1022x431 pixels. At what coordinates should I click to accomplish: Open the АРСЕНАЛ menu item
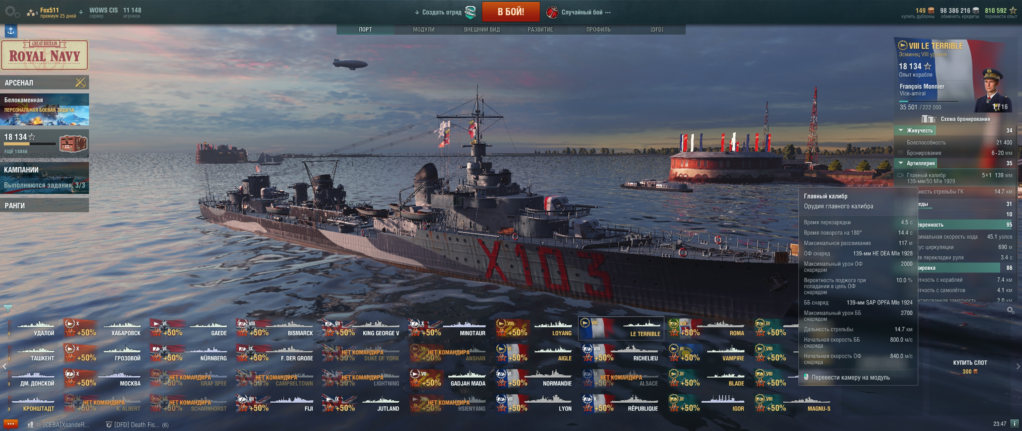pyautogui.click(x=44, y=83)
